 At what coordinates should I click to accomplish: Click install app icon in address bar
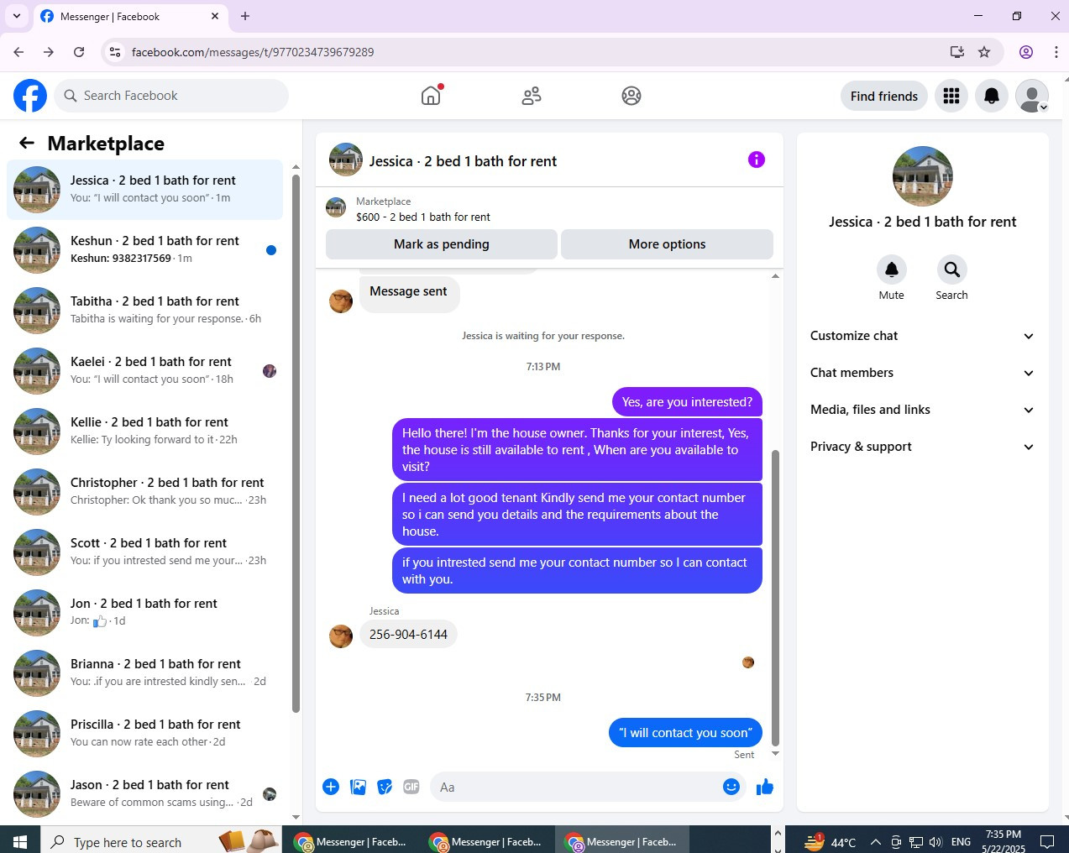click(x=956, y=52)
